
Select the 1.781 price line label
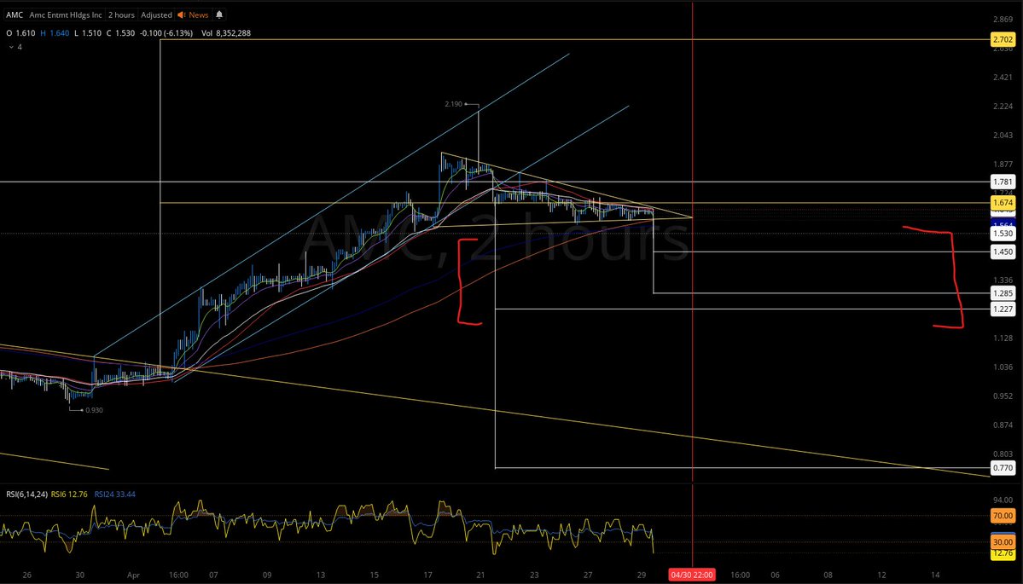pyautogui.click(x=1003, y=182)
